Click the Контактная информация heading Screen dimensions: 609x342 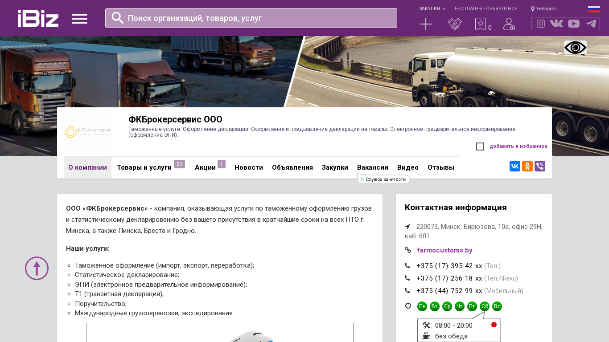pyautogui.click(x=456, y=208)
